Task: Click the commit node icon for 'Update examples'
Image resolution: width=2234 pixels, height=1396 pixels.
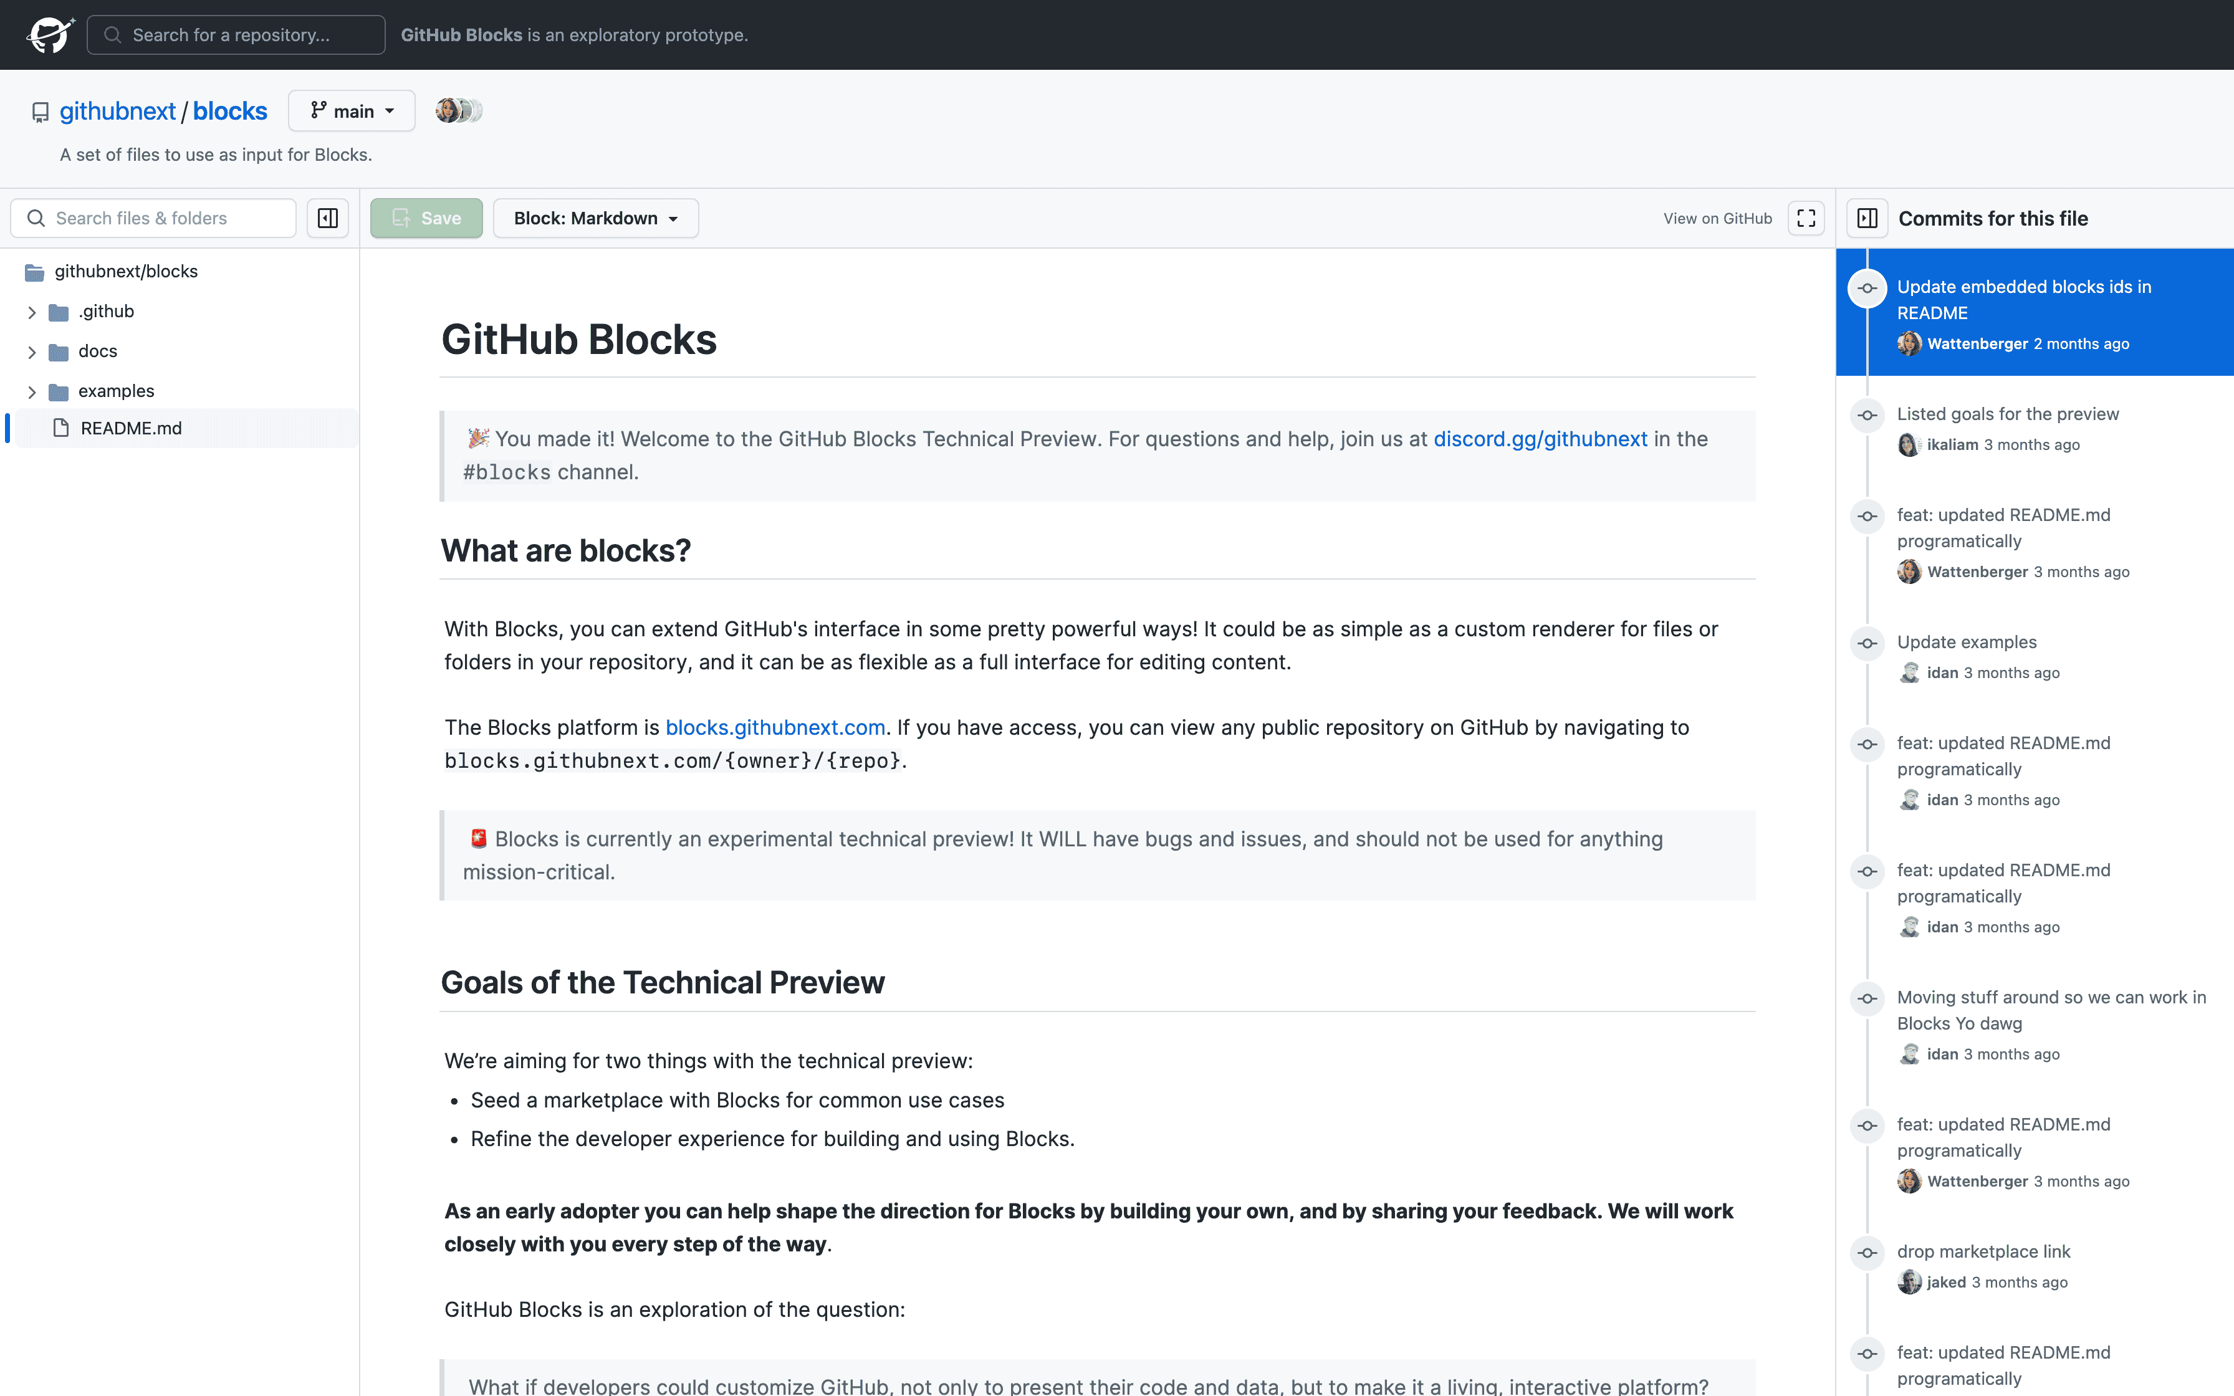Action: pos(1867,644)
